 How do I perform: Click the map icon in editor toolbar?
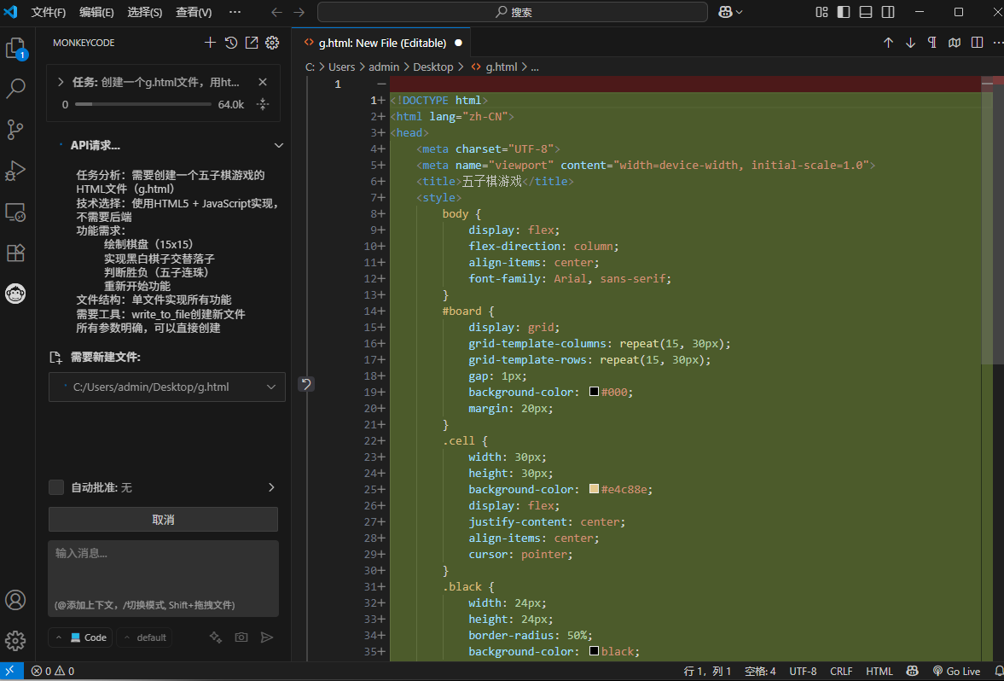(x=955, y=43)
